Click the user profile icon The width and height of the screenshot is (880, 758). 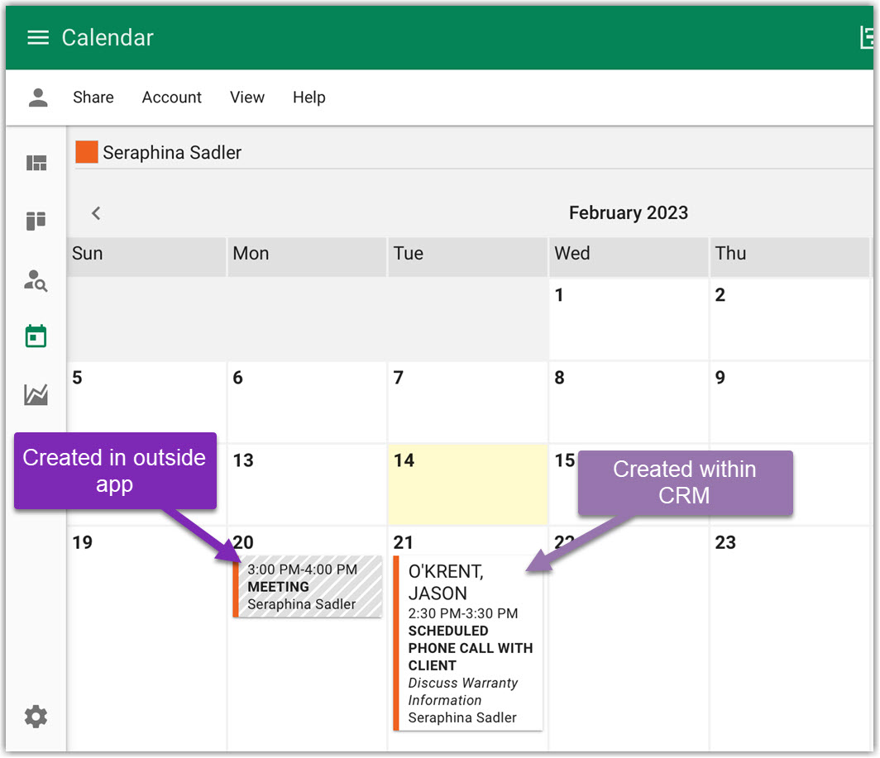[38, 98]
